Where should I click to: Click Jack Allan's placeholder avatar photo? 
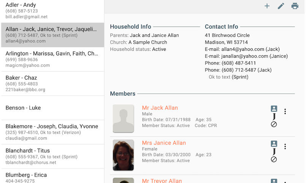point(124,119)
